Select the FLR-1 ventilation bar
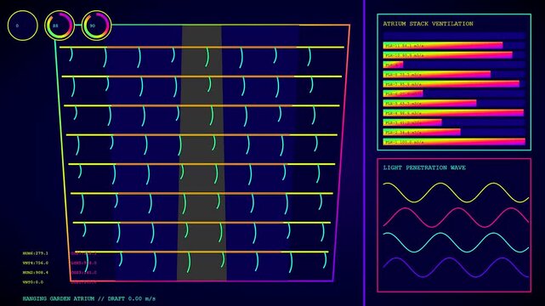The height and width of the screenshot is (306, 545). pyautogui.click(x=454, y=142)
